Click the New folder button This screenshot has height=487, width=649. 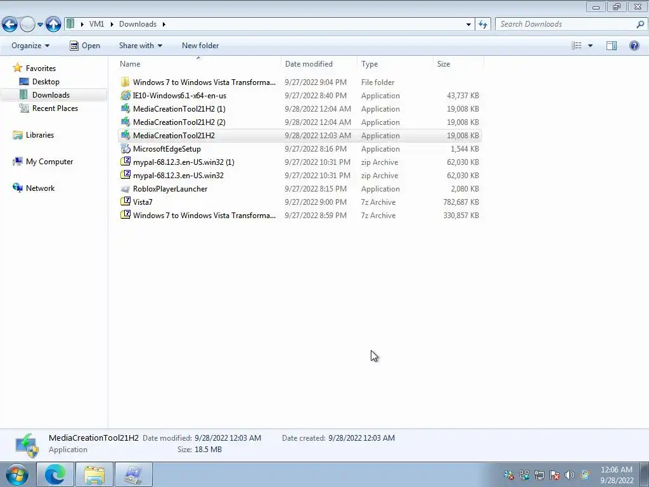[x=200, y=46]
